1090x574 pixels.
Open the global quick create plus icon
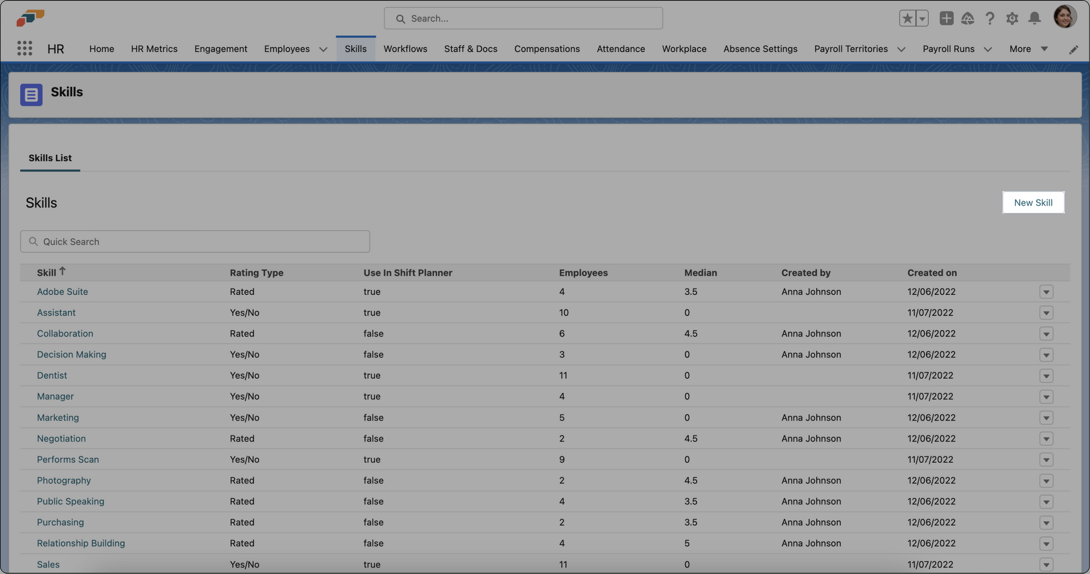[x=946, y=17]
